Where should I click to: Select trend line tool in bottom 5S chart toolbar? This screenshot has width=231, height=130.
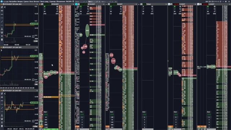pos(2,108)
